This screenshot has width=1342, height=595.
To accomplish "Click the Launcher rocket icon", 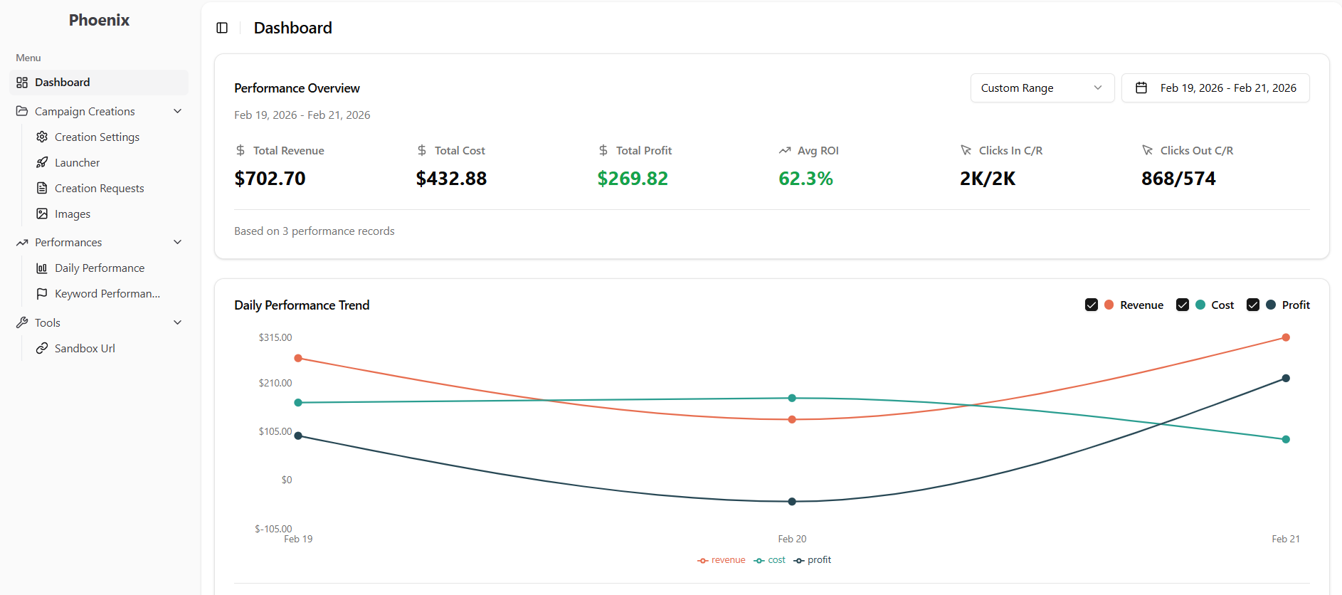I will (x=42, y=162).
